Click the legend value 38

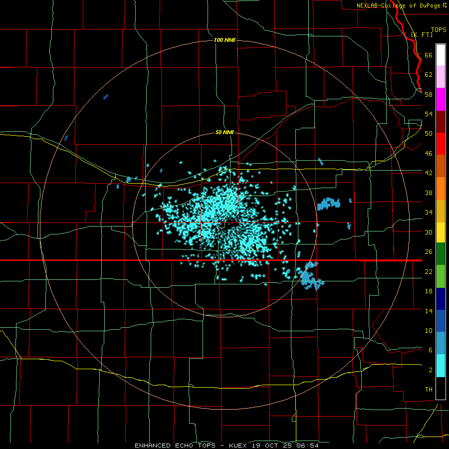(x=429, y=193)
